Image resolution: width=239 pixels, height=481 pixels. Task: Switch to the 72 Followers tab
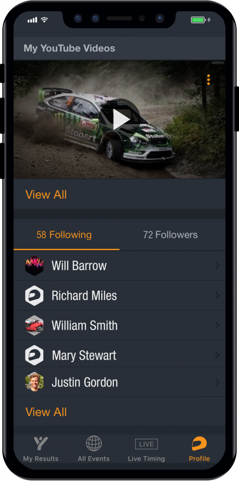170,235
